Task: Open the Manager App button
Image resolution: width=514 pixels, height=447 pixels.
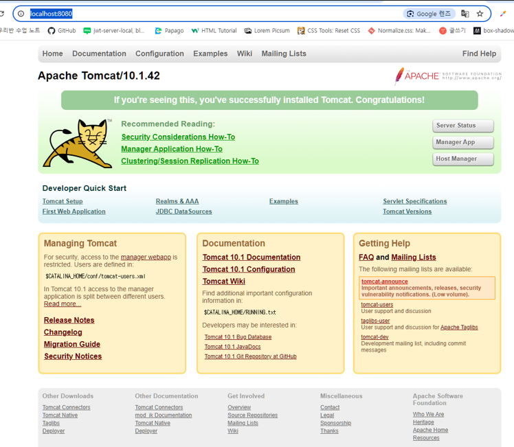Action: (x=463, y=142)
